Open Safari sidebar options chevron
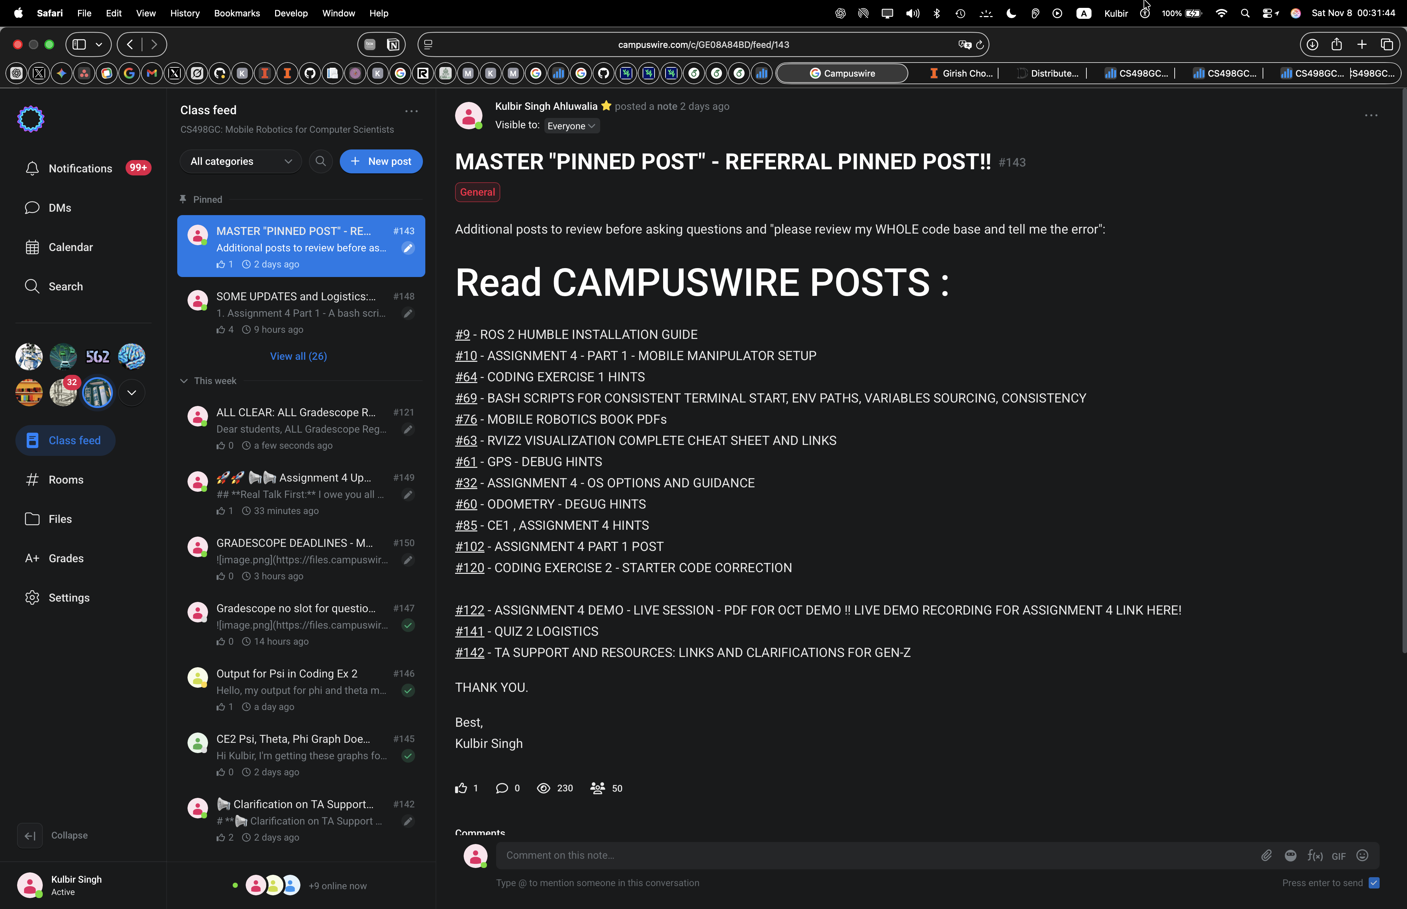 click(x=99, y=44)
